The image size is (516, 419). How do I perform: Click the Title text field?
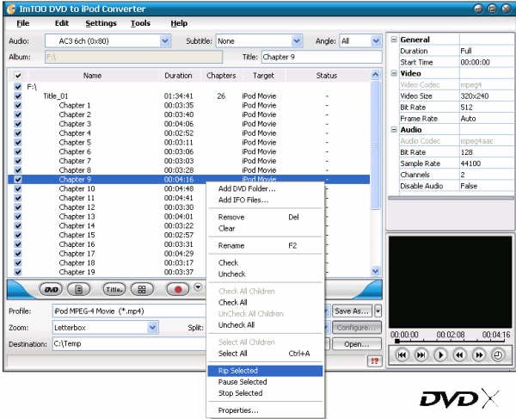tap(322, 57)
